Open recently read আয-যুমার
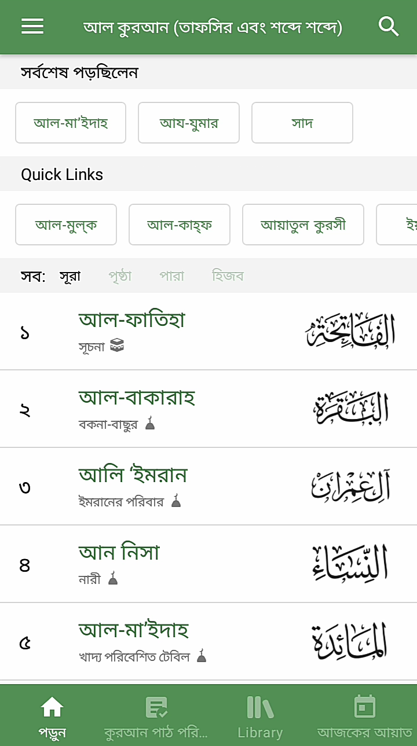 [189, 123]
